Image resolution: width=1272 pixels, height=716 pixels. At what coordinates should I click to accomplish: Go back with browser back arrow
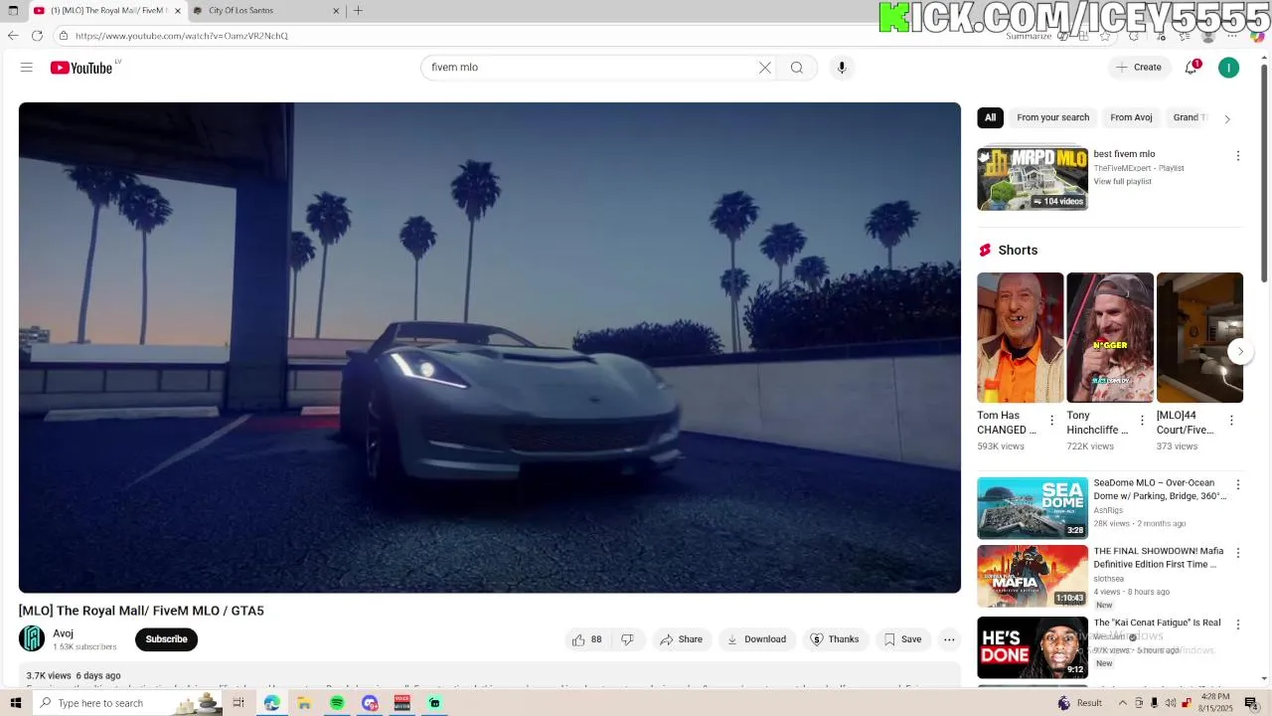13,36
